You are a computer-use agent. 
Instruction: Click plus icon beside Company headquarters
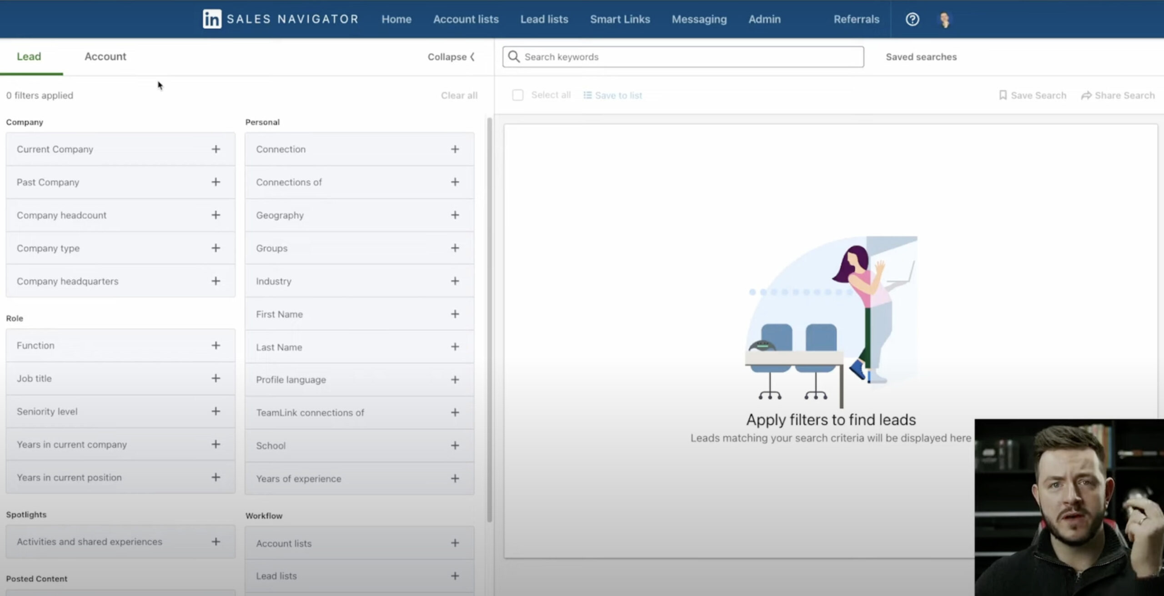pos(216,281)
